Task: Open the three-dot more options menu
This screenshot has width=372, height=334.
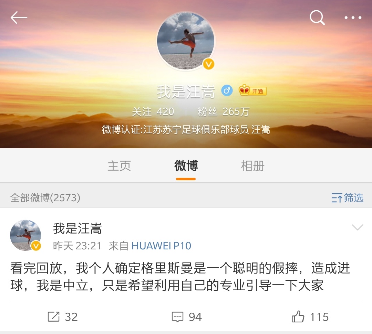Action: click(353, 18)
